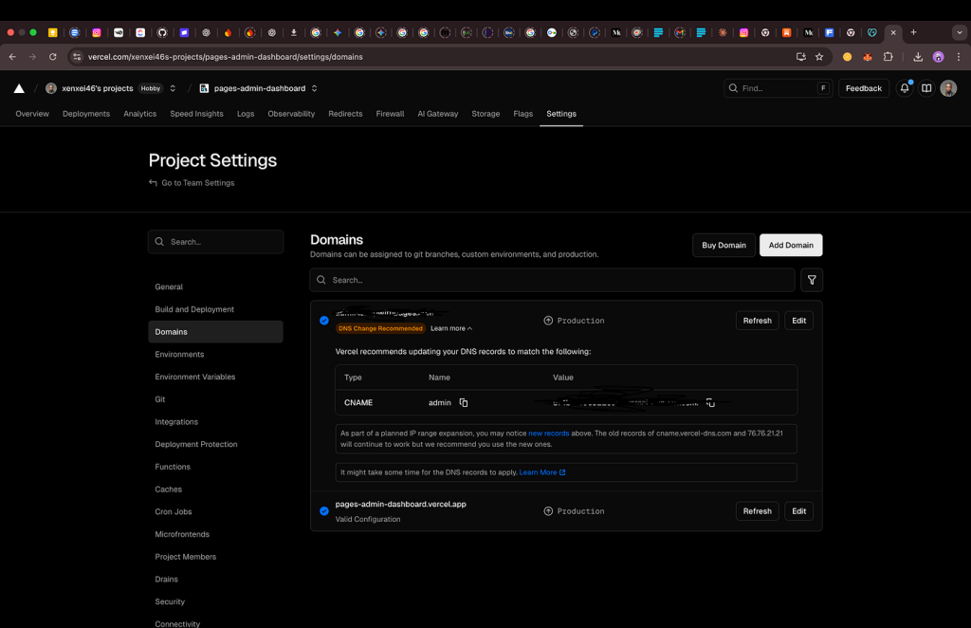Screen dimensions: 971x628
Task: Open the documentation book icon
Action: click(926, 88)
